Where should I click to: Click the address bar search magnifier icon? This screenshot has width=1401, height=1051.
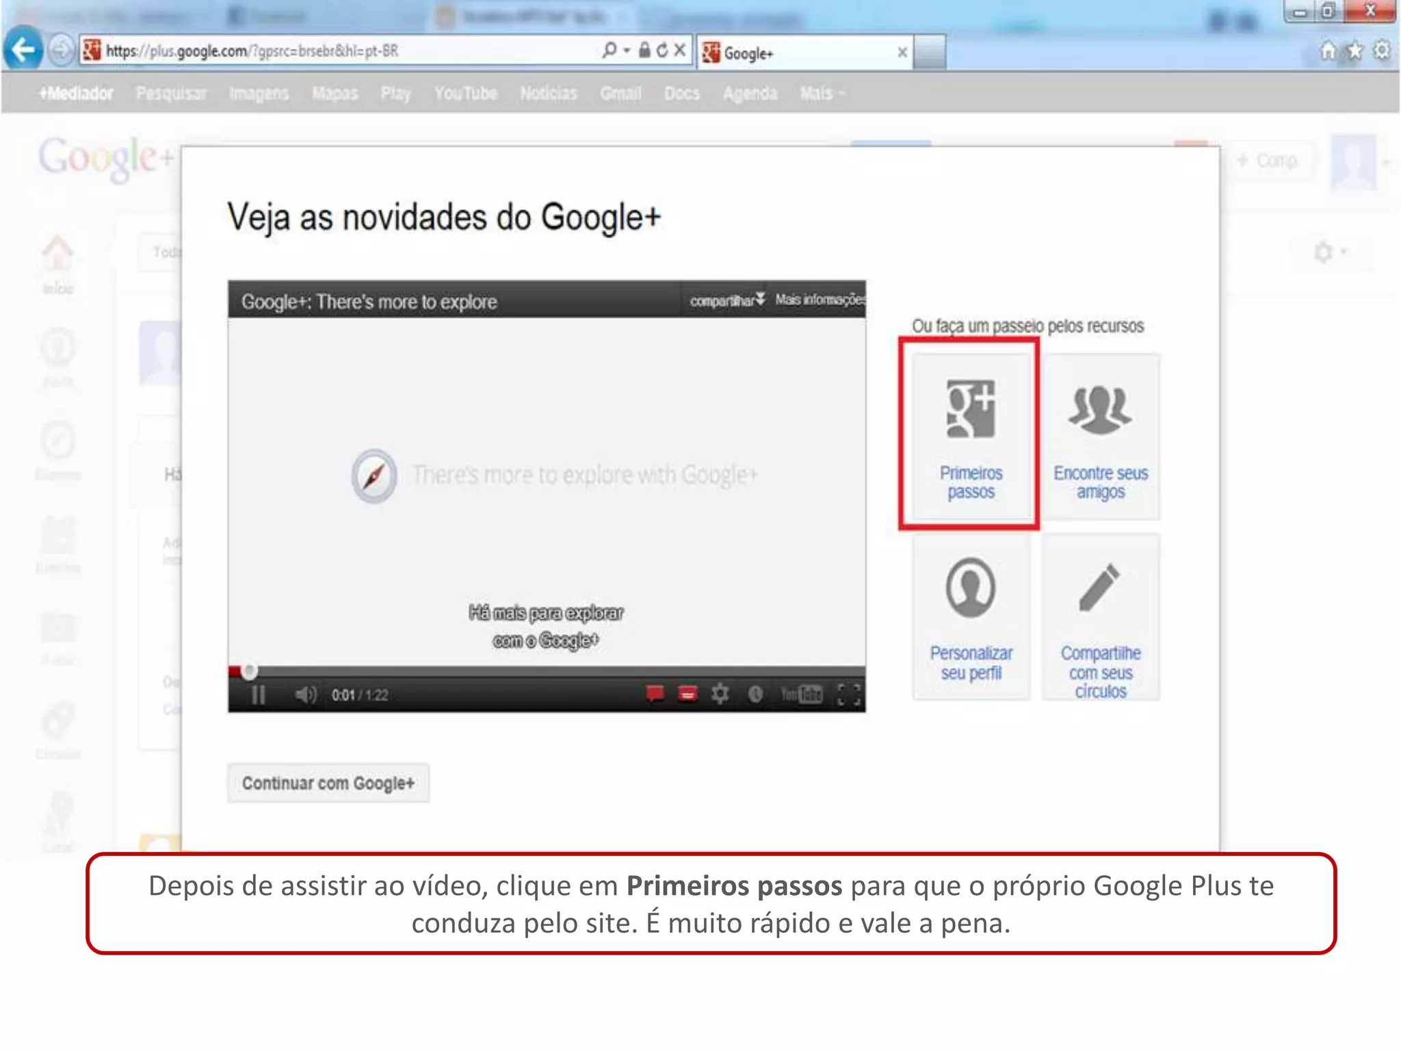click(608, 50)
